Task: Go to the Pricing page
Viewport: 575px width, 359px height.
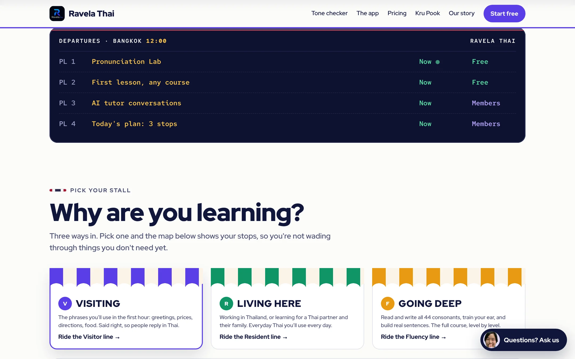Action: pyautogui.click(x=397, y=13)
